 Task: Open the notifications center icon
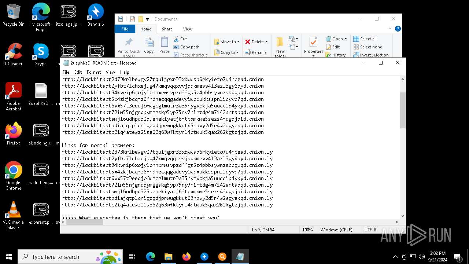pos(457,257)
